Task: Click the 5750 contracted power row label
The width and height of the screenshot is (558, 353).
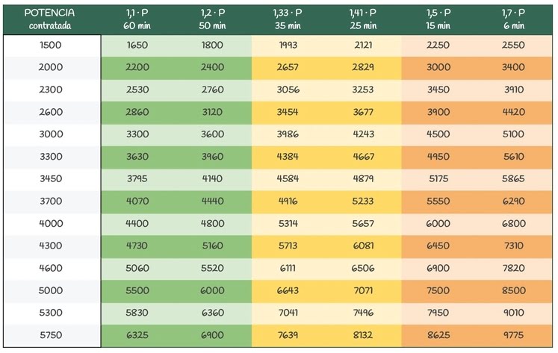Action: point(51,335)
